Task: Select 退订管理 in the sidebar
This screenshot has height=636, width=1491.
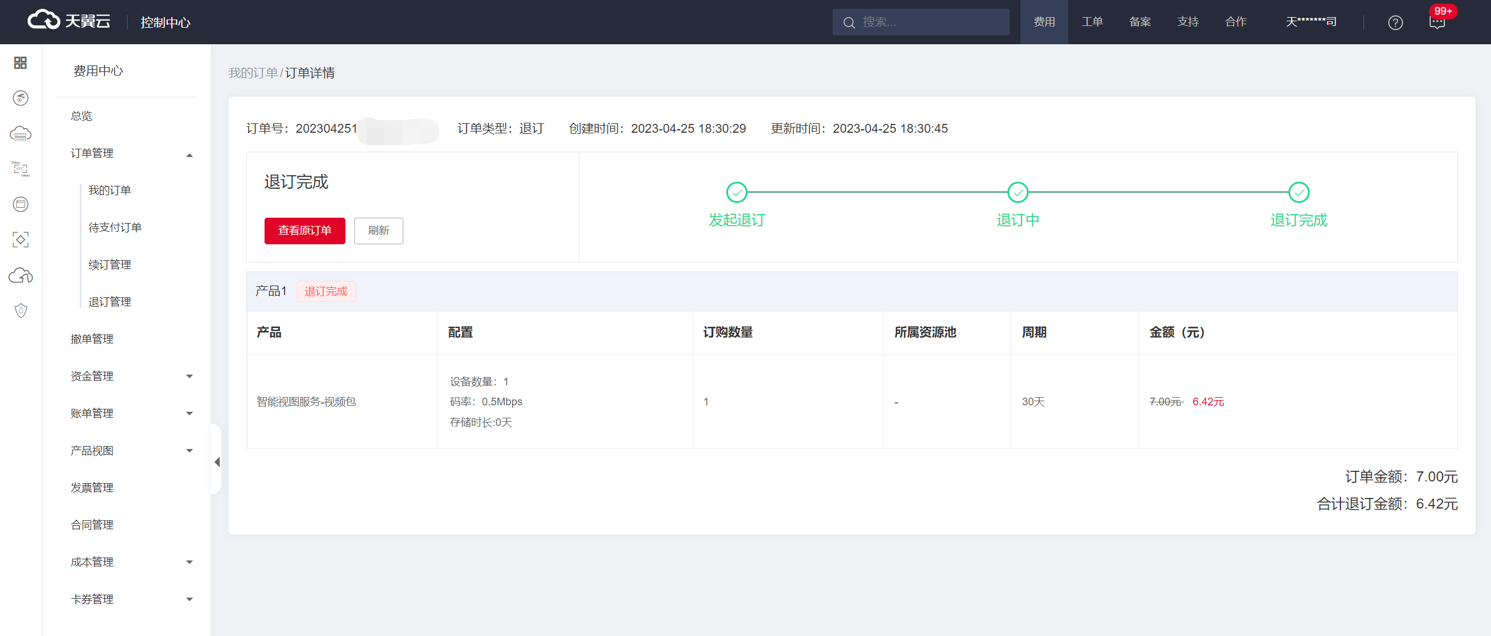Action: [x=110, y=302]
